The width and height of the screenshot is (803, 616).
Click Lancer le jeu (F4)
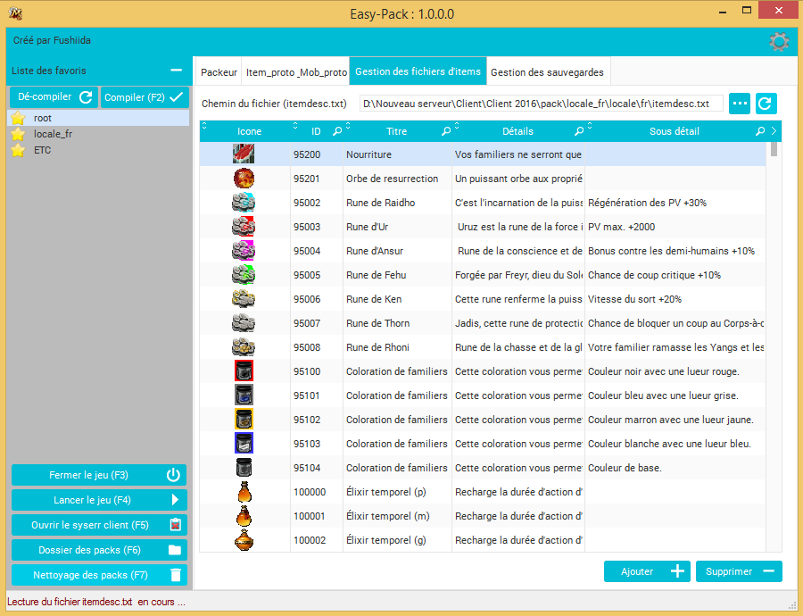click(99, 500)
